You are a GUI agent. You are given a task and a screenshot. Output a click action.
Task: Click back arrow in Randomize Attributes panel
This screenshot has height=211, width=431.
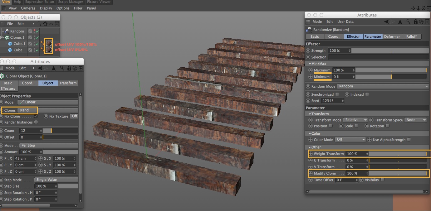coord(387,22)
